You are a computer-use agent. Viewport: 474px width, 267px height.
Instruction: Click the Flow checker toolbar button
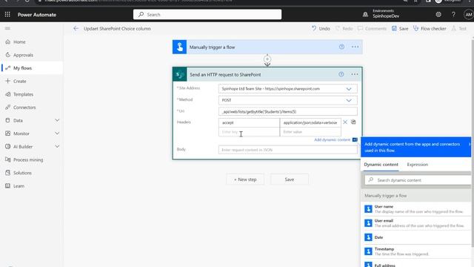coord(430,28)
